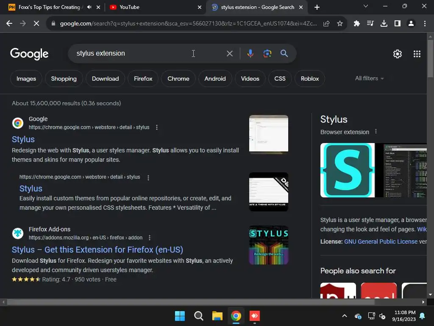This screenshot has width=434, height=326.
Task: Close the YouTube tab
Action: click(200, 7)
